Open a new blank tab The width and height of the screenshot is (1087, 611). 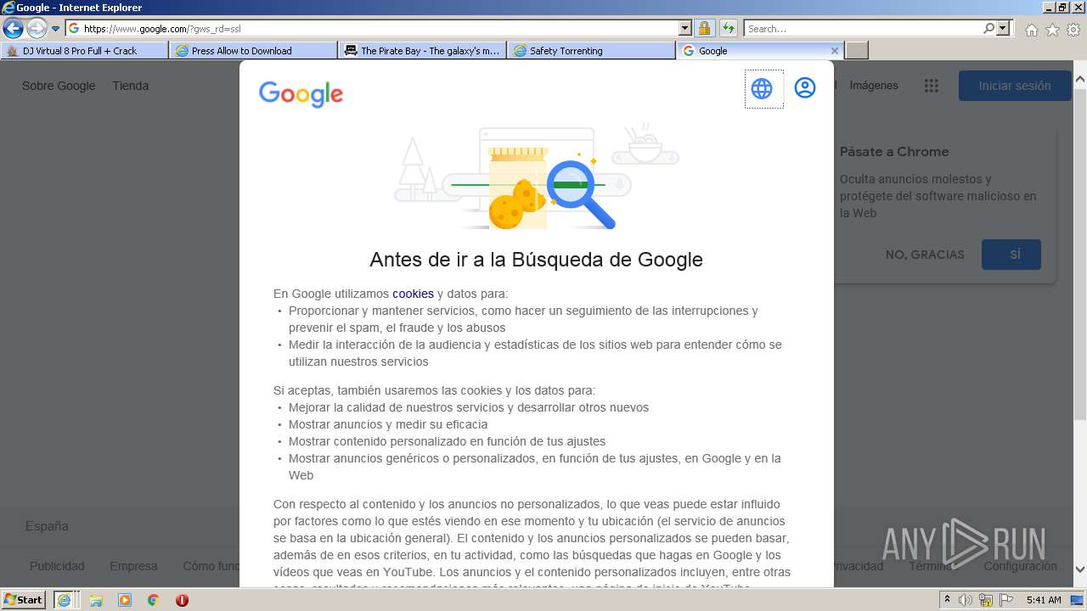857,51
